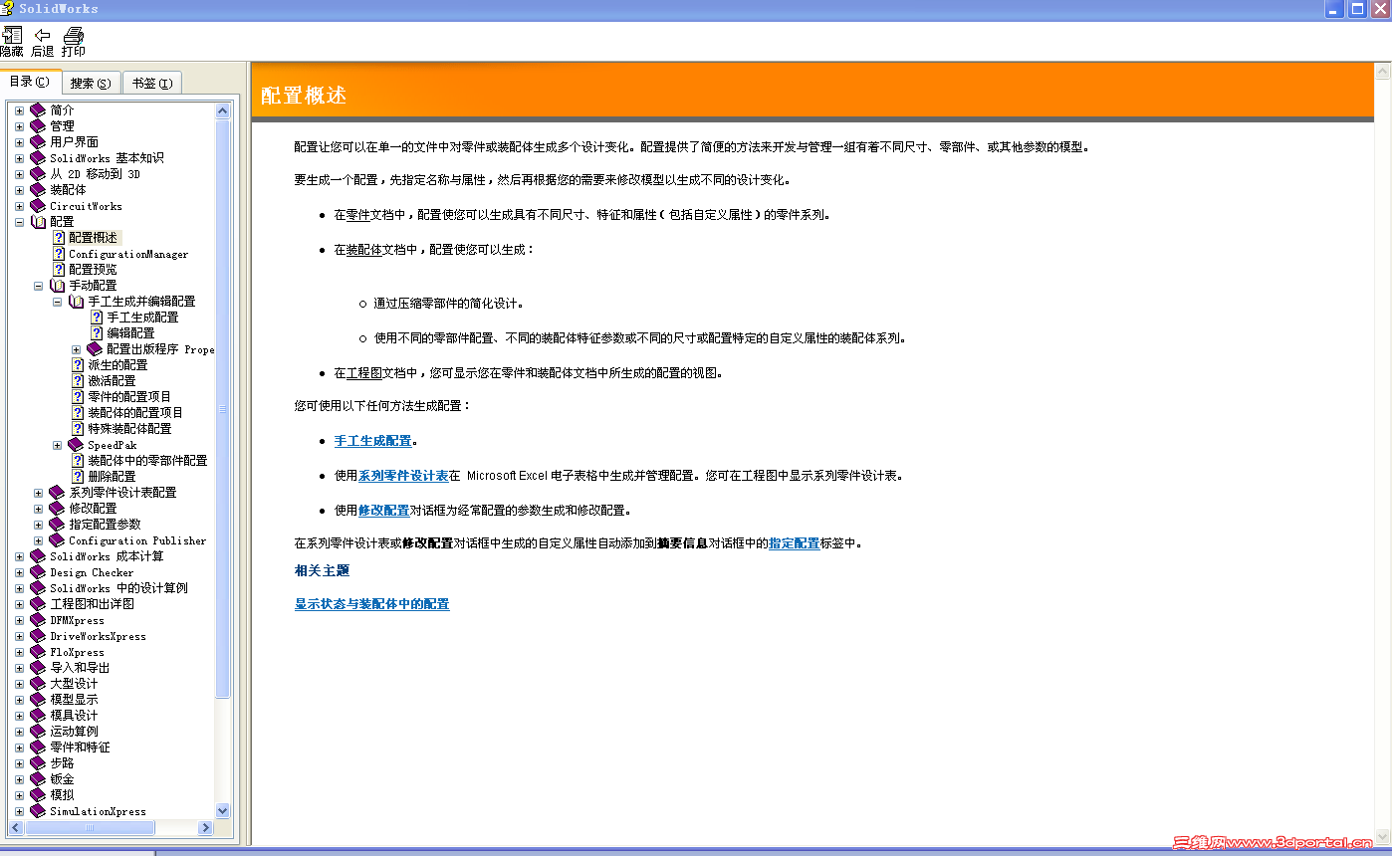Switch to the 书签 tab
The width and height of the screenshot is (1392, 856).
152,84
